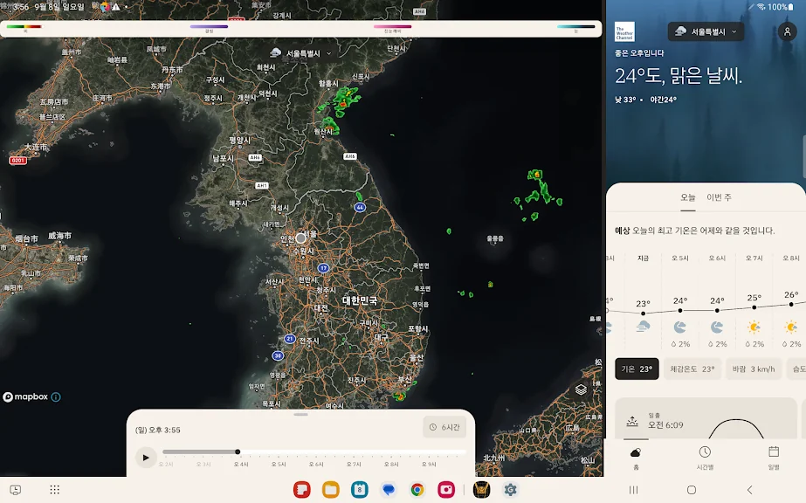This screenshot has width=806, height=503.
Task: Tap The Weather Channel logo
Action: [x=624, y=31]
